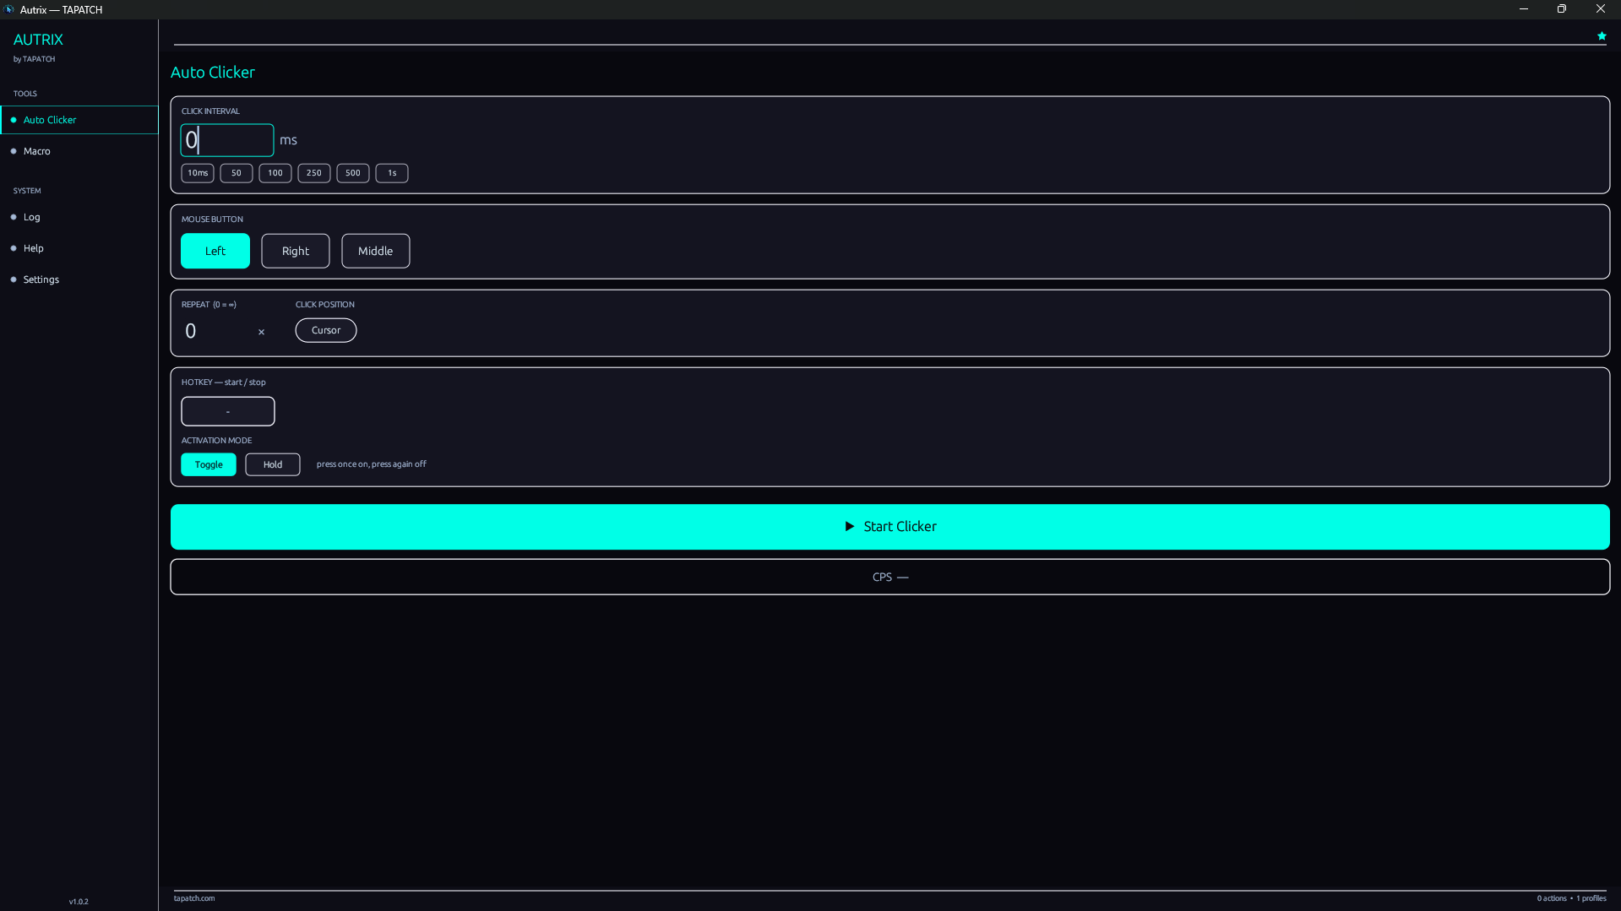The image size is (1621, 911).
Task: Click the v1.0.2 version label
Action: 79,902
